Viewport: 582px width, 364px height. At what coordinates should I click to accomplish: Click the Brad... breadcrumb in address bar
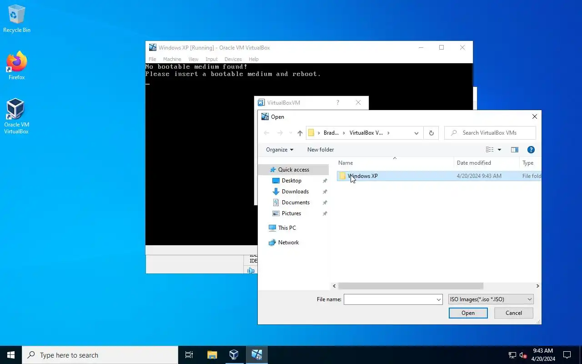[x=331, y=133]
